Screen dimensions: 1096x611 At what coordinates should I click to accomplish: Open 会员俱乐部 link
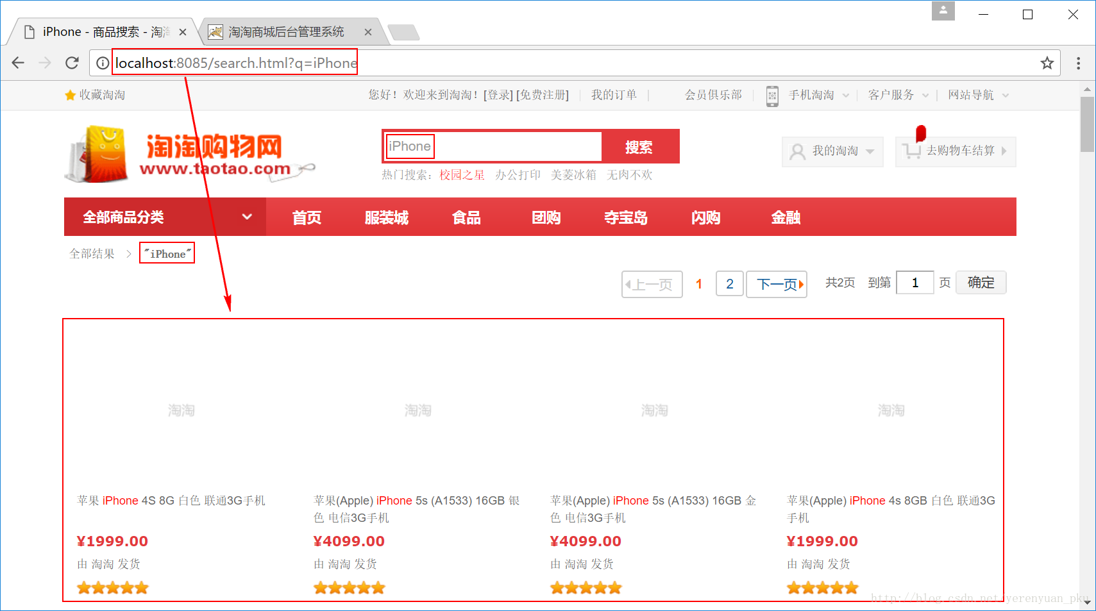713,95
